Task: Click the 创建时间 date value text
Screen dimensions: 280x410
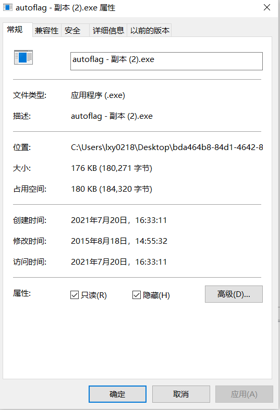Action: (x=119, y=220)
